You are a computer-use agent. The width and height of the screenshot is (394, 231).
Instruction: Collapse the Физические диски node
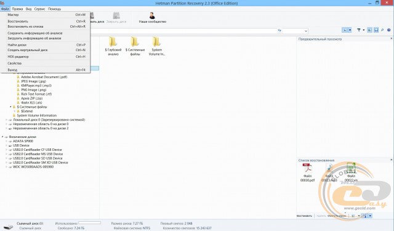point(2,137)
